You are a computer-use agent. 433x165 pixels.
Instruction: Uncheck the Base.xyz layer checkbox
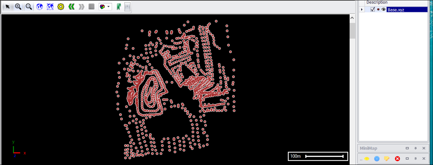click(x=373, y=9)
